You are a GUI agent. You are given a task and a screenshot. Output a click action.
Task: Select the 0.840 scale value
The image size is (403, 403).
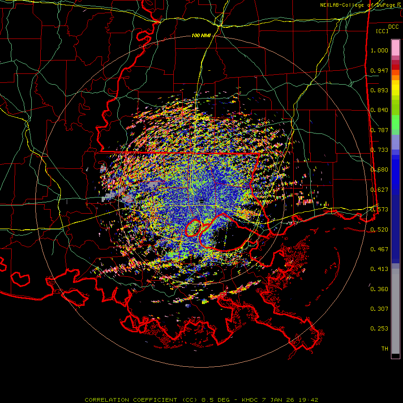click(x=379, y=110)
